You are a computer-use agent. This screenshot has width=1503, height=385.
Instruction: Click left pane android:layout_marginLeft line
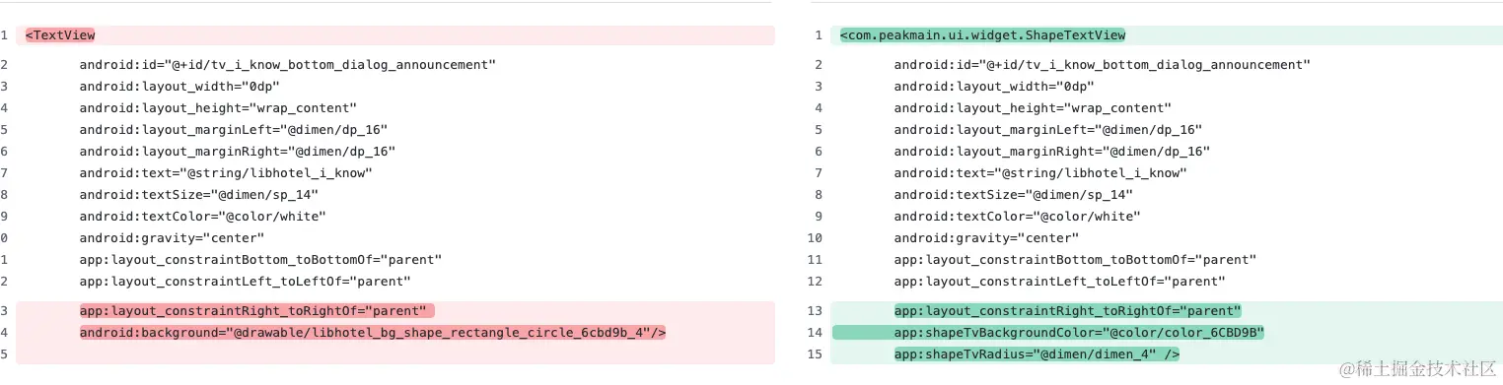point(234,130)
